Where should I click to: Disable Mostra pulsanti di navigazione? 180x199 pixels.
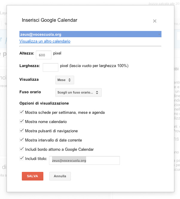tap(22, 131)
